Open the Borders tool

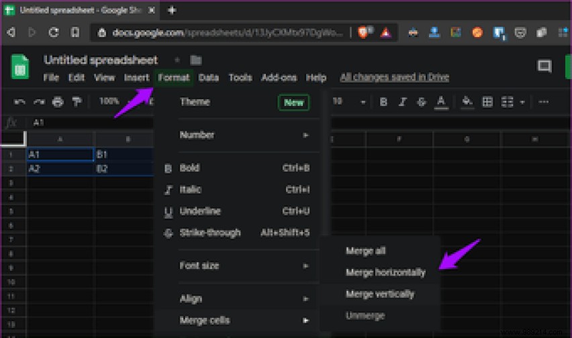point(487,102)
